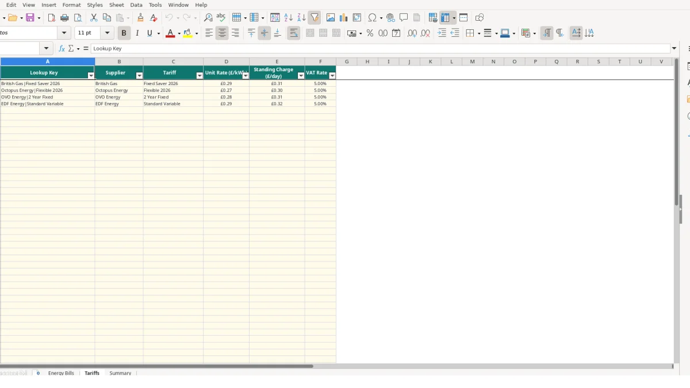Open the Function Wizard
Screen dimensions: 690x388
(x=62, y=49)
